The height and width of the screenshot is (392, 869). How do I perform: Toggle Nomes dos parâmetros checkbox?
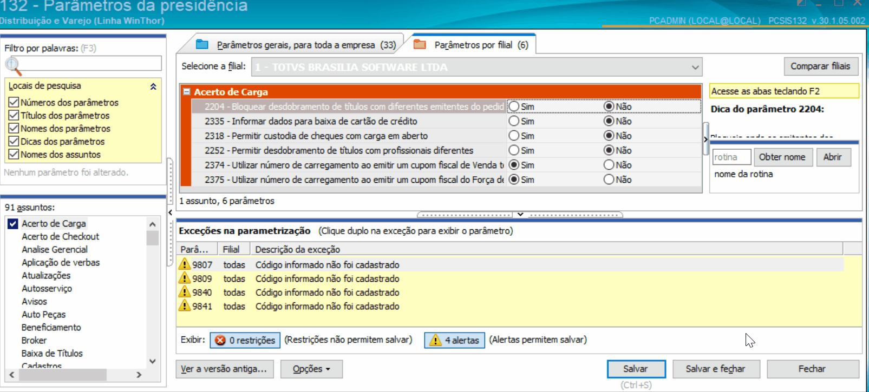(14, 128)
